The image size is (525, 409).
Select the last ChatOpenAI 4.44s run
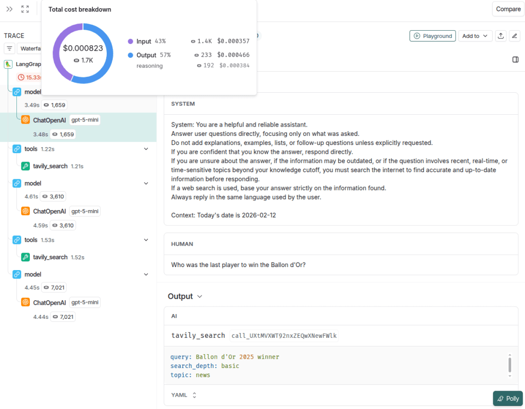[x=49, y=302]
